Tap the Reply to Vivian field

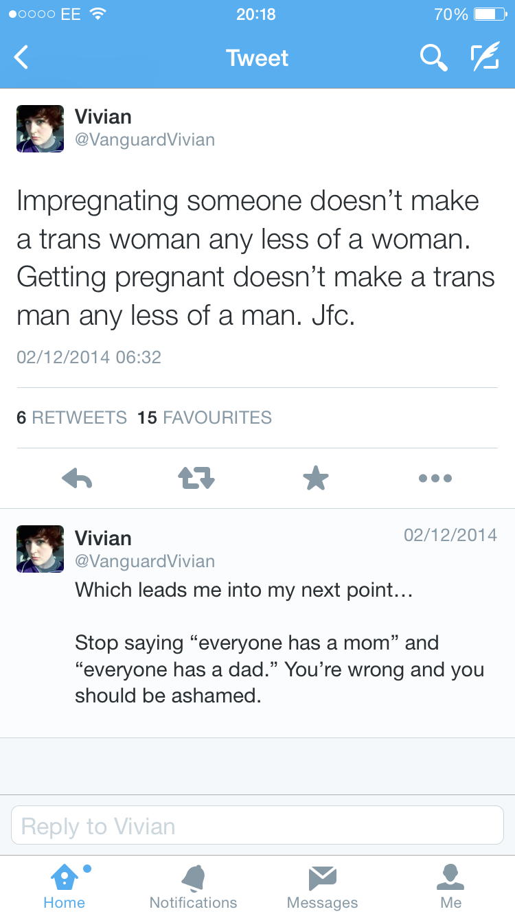[257, 825]
